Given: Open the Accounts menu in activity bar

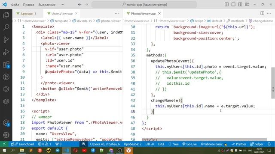Looking at the screenshot, I should (x=6, y=123).
